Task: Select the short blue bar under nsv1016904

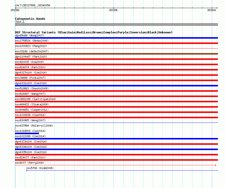Action: [x=27, y=133]
